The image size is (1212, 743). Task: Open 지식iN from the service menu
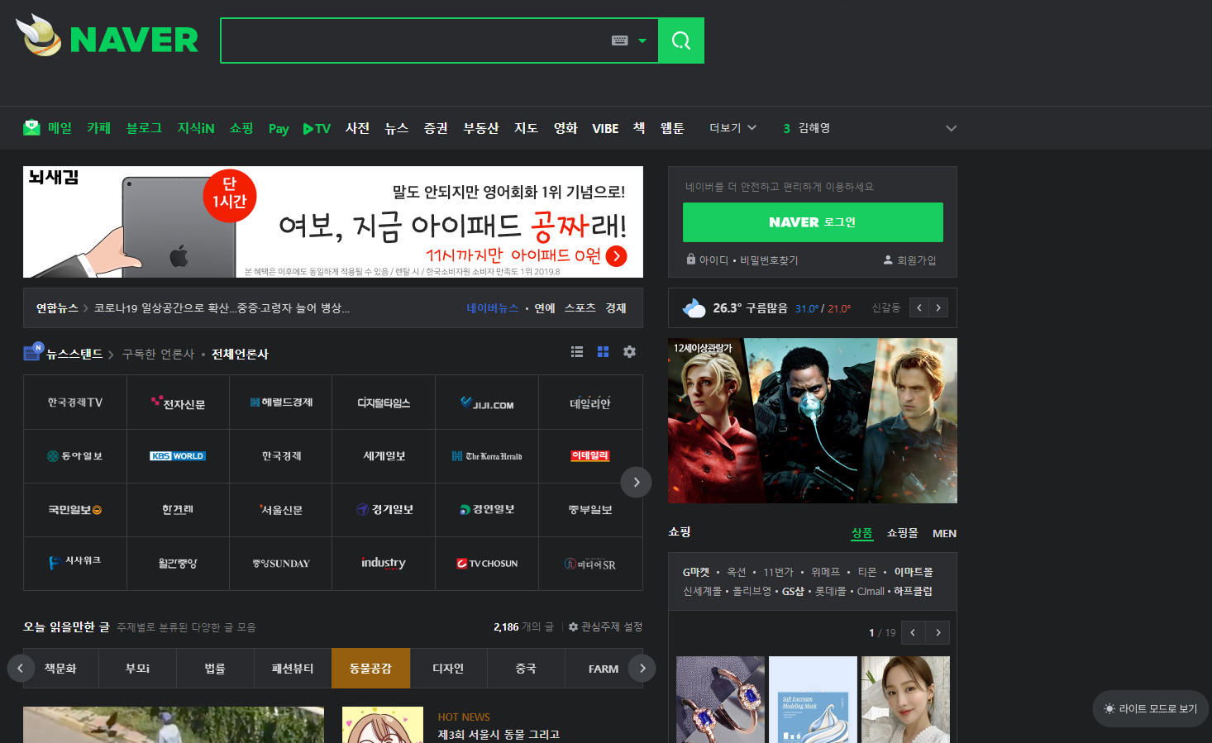pos(196,128)
